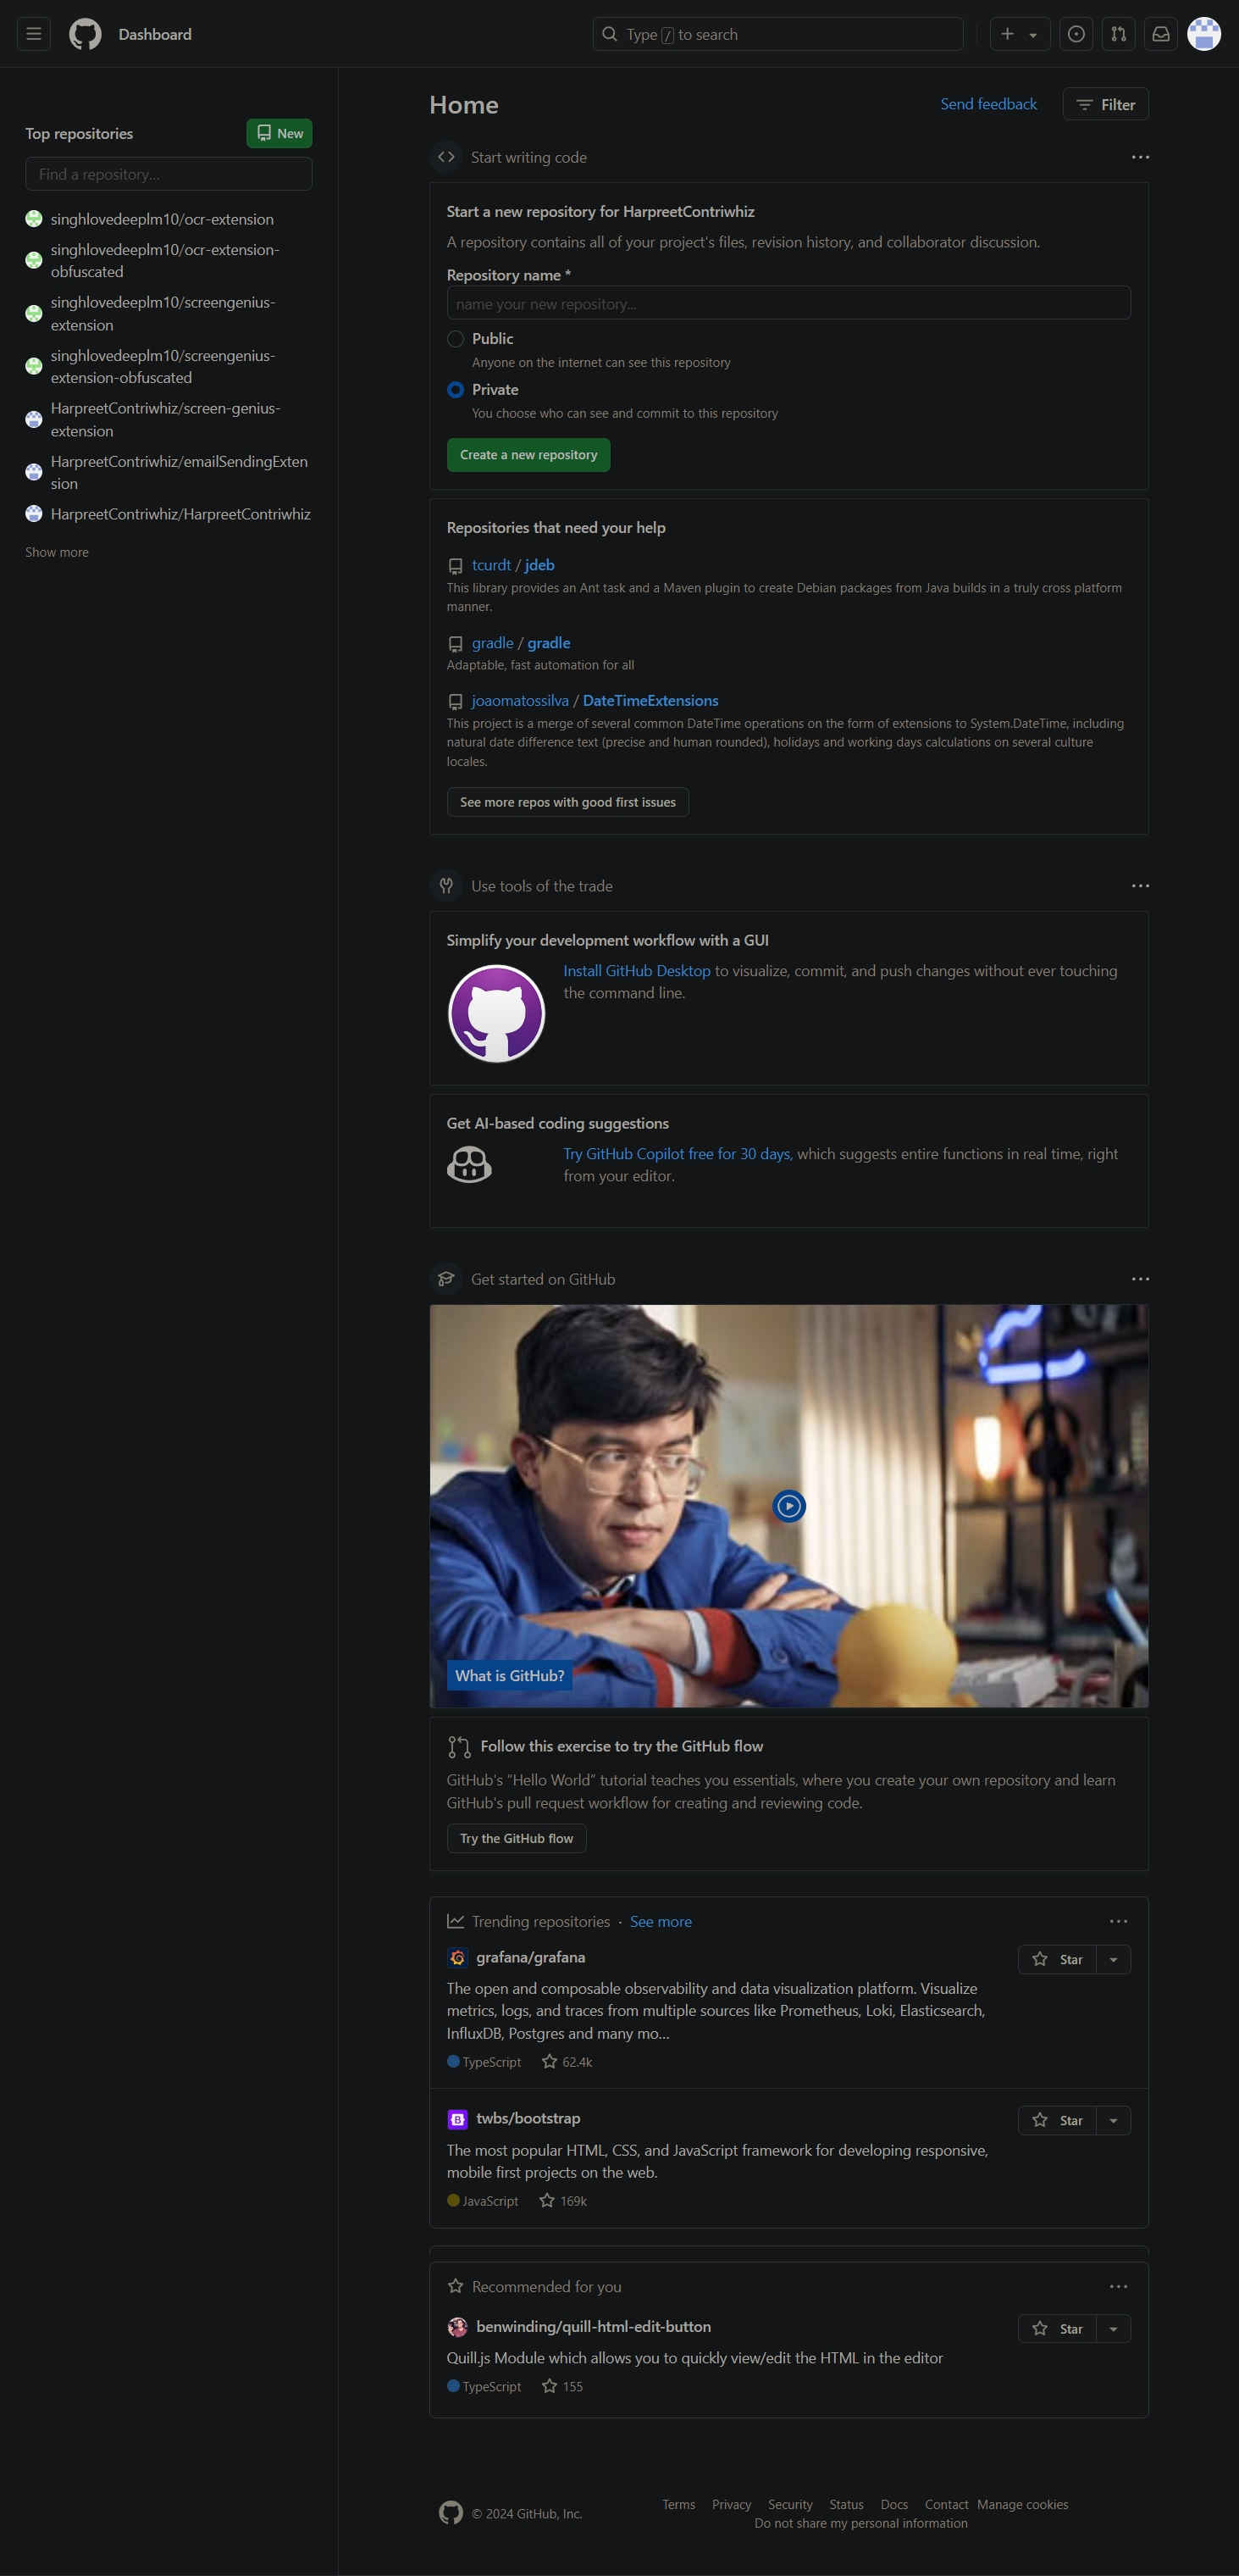Open the Send feedback link

pyautogui.click(x=987, y=104)
